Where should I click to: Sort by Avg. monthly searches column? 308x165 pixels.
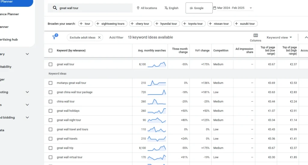pyautogui.click(x=152, y=51)
